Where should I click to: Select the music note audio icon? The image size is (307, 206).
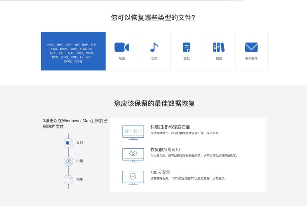pos(154,47)
